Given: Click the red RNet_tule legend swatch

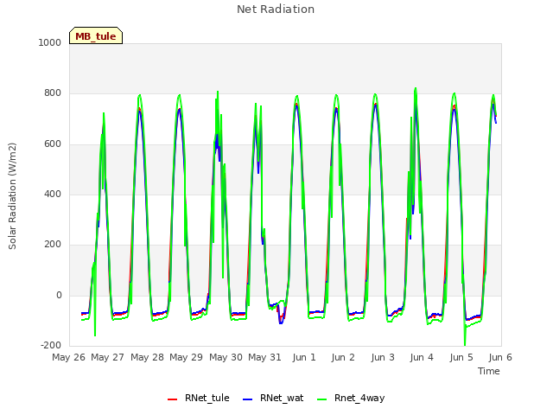Looking at the screenshot, I should coord(172,399).
